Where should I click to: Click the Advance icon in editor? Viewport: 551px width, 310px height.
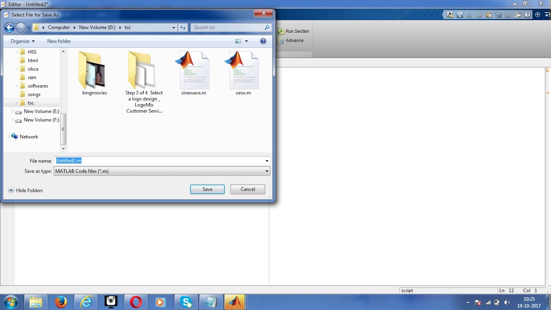tap(281, 40)
